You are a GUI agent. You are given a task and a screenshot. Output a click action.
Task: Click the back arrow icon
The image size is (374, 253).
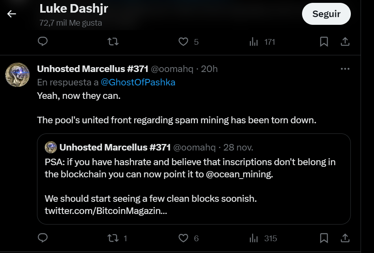click(11, 14)
